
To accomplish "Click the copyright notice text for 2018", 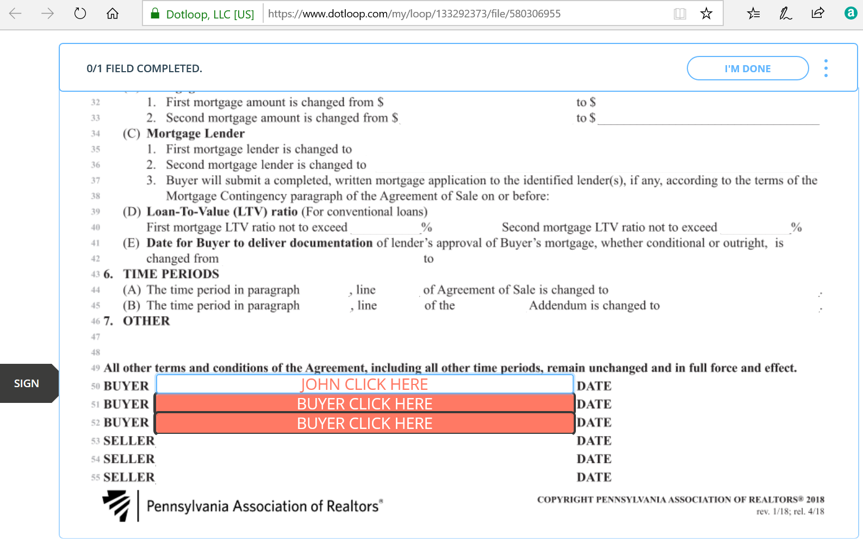I will point(681,500).
